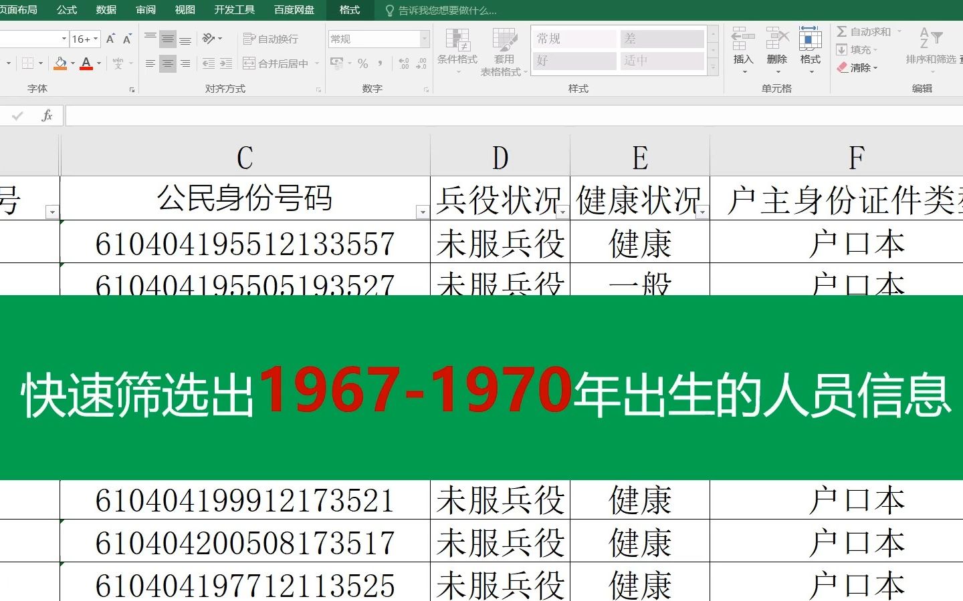The image size is (963, 601).
Task: Click the cell borders icon
Action: tap(28, 63)
